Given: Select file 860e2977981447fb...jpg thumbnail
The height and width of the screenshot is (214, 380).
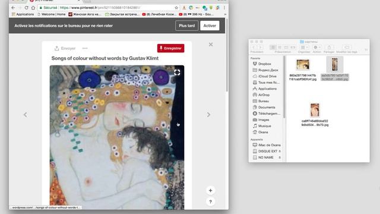Looking at the screenshot, I should click(x=303, y=65).
